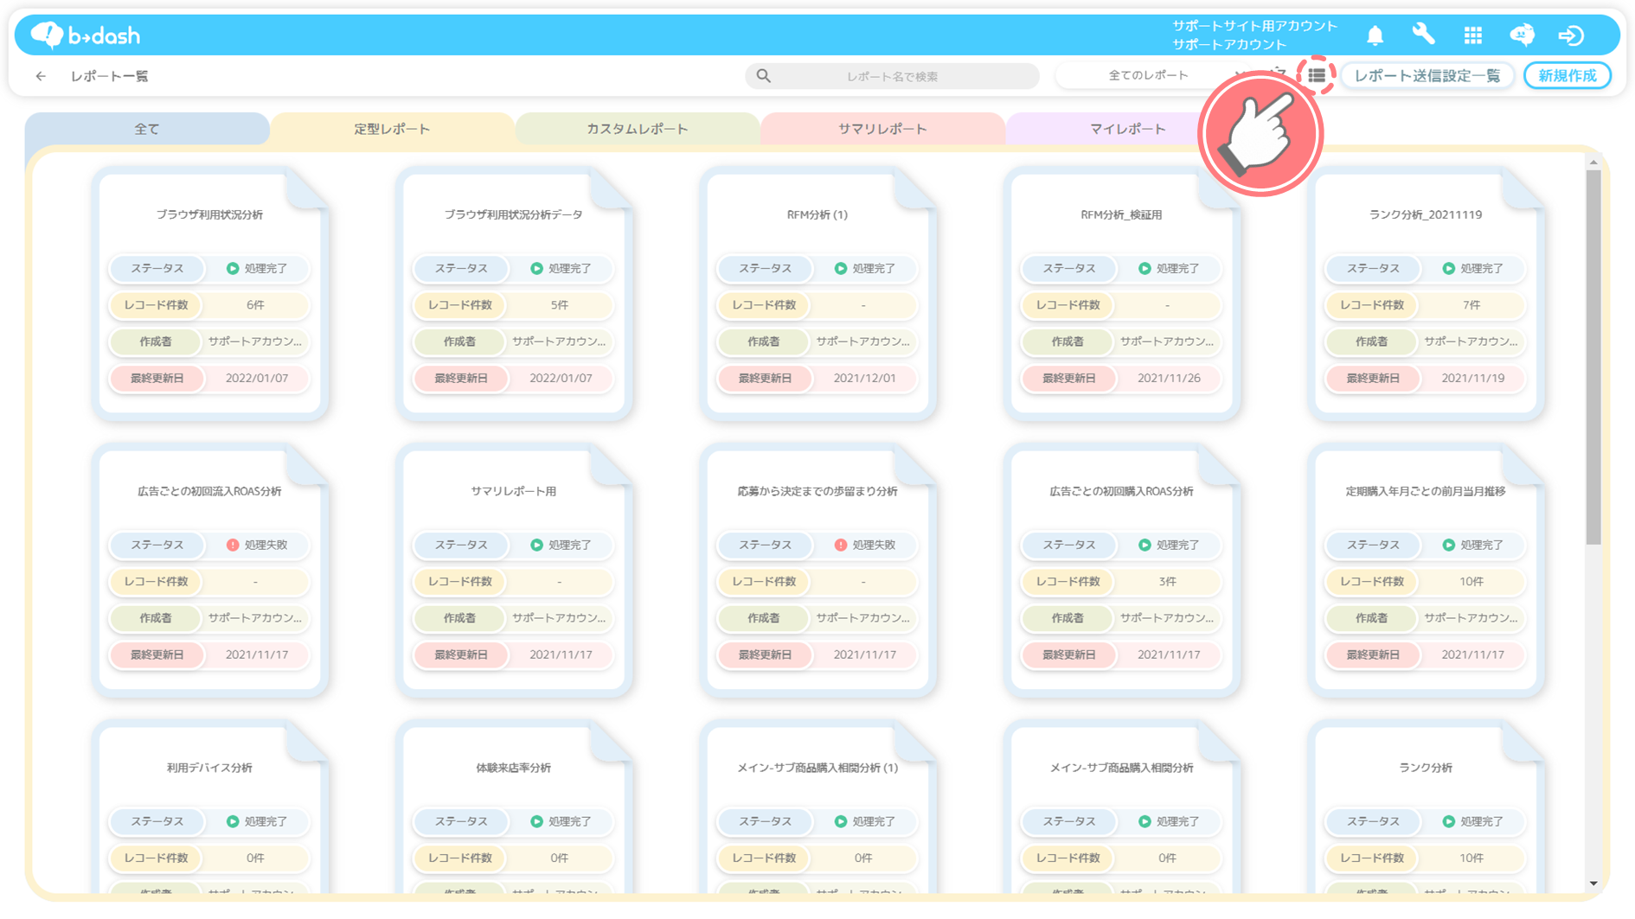Click red failure icon on 応募から決定までの歩留まり分析 card
The width and height of the screenshot is (1635, 919).
click(841, 546)
